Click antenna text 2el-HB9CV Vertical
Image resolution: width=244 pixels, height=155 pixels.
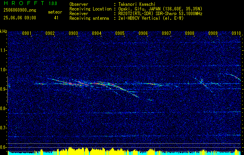(x=139, y=18)
